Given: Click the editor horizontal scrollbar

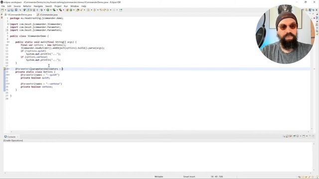Looking at the screenshot, I should [x=159, y=132].
